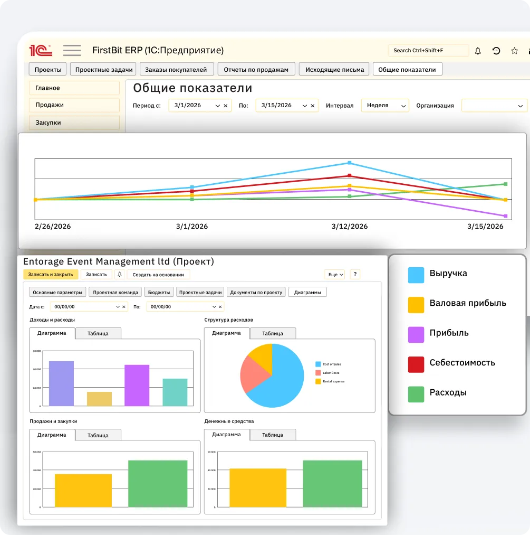
Task: Open the Заказы покупателей tab
Action: point(176,69)
